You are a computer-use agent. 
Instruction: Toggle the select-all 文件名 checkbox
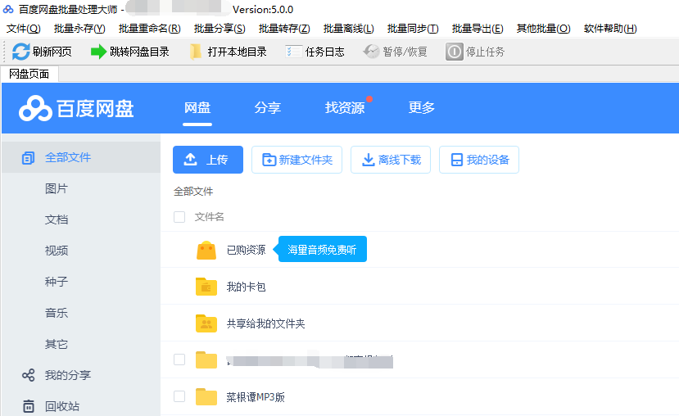(179, 217)
